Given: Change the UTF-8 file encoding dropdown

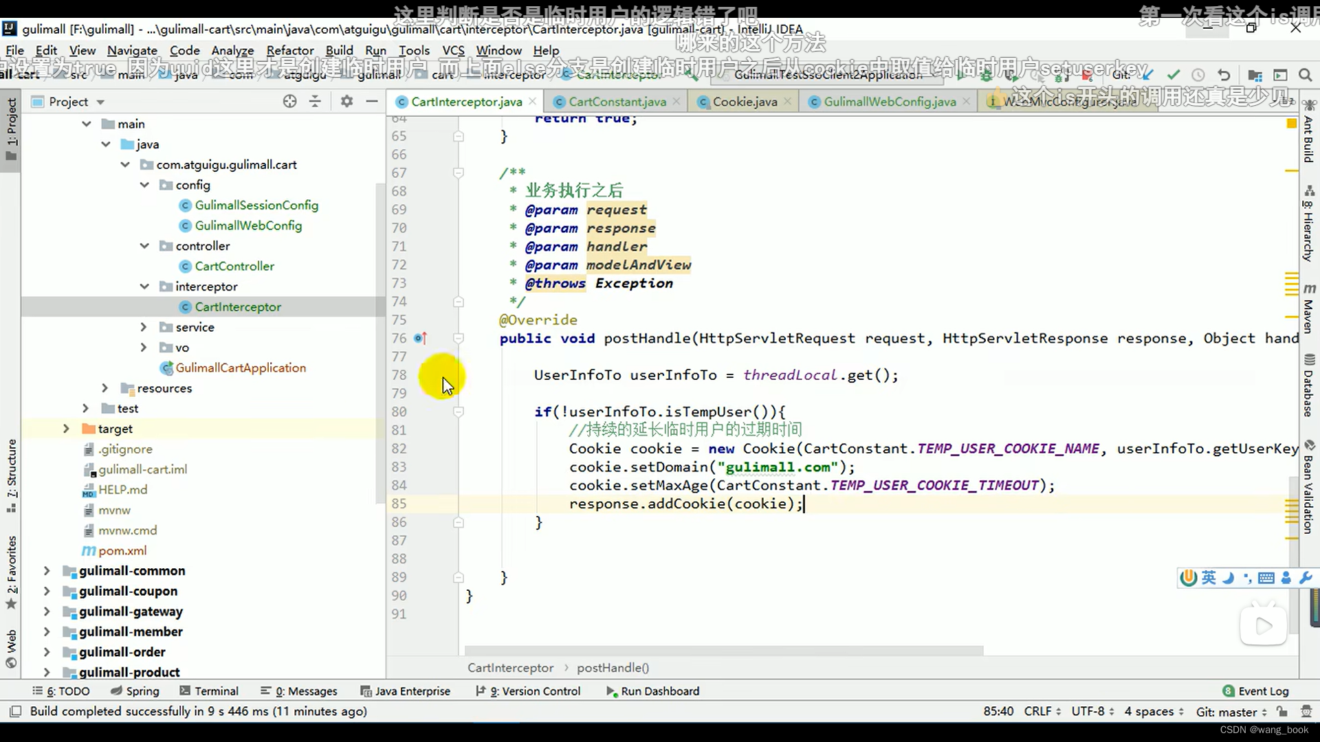Looking at the screenshot, I should coord(1092,711).
